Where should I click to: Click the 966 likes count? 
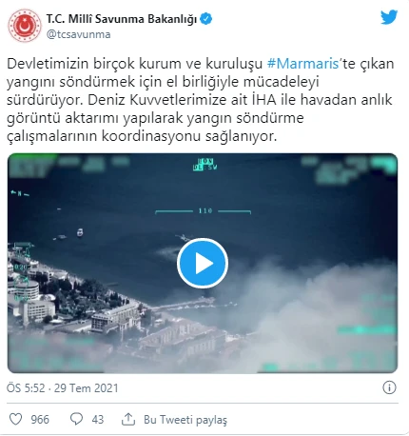(40, 420)
